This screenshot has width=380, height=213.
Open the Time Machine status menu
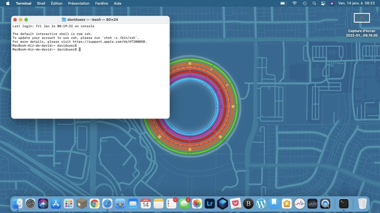click(x=305, y=3)
